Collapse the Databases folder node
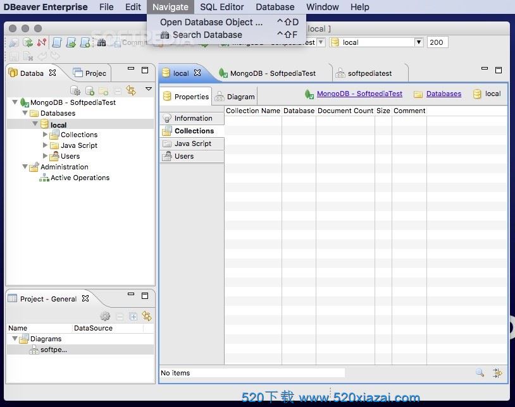The height and width of the screenshot is (407, 515). (x=25, y=113)
